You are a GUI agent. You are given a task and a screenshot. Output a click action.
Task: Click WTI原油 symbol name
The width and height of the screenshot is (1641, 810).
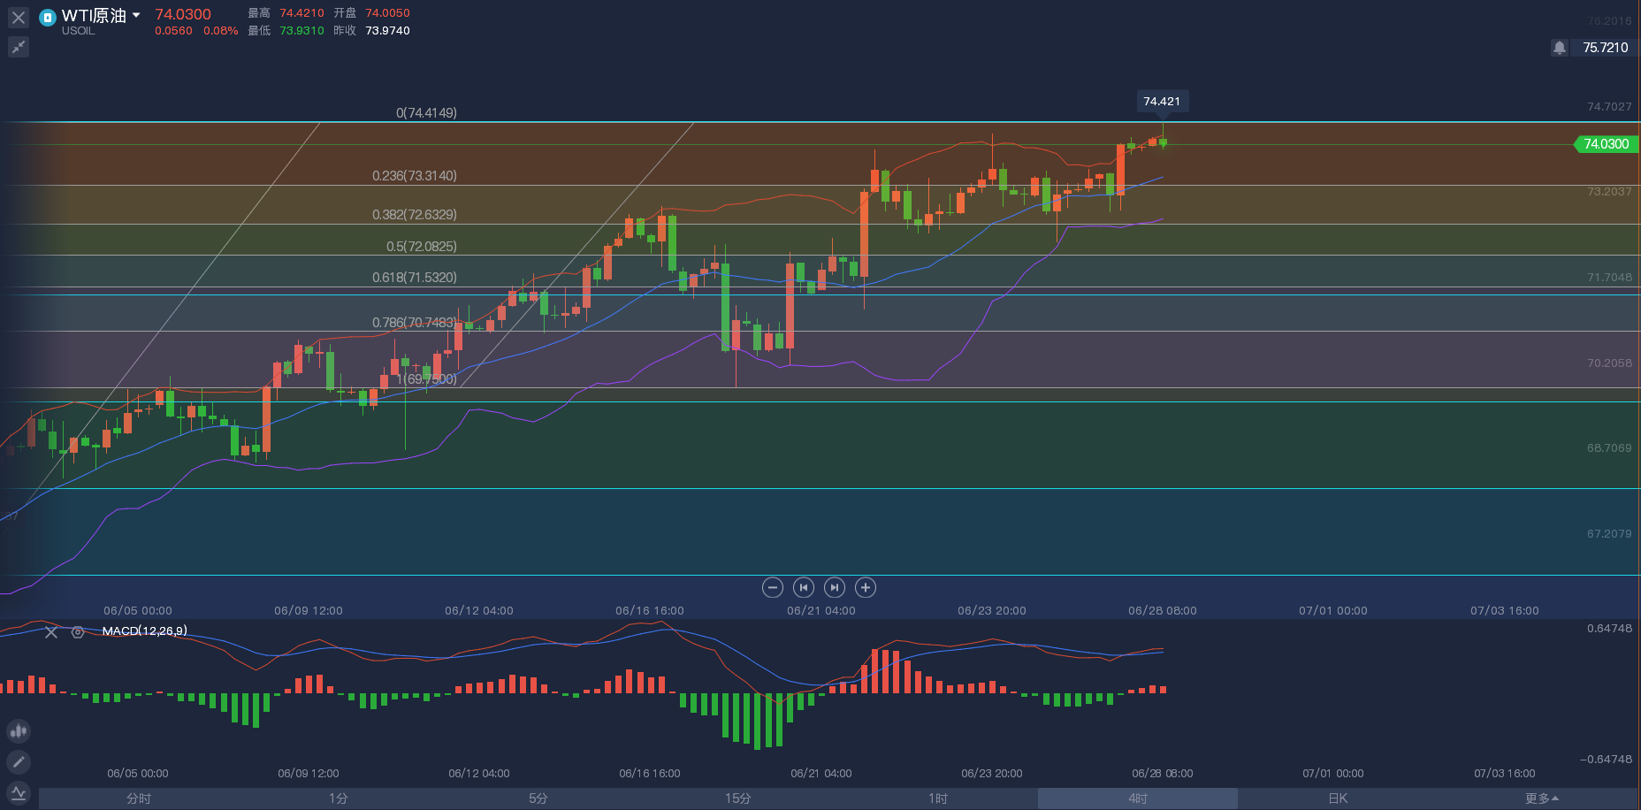point(94,16)
